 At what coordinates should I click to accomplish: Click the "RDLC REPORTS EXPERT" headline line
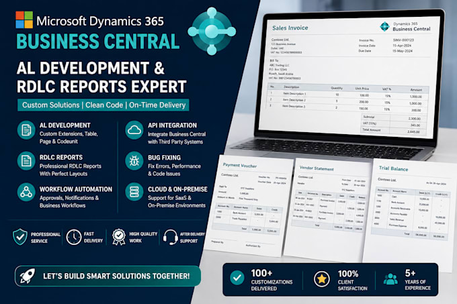point(101,87)
